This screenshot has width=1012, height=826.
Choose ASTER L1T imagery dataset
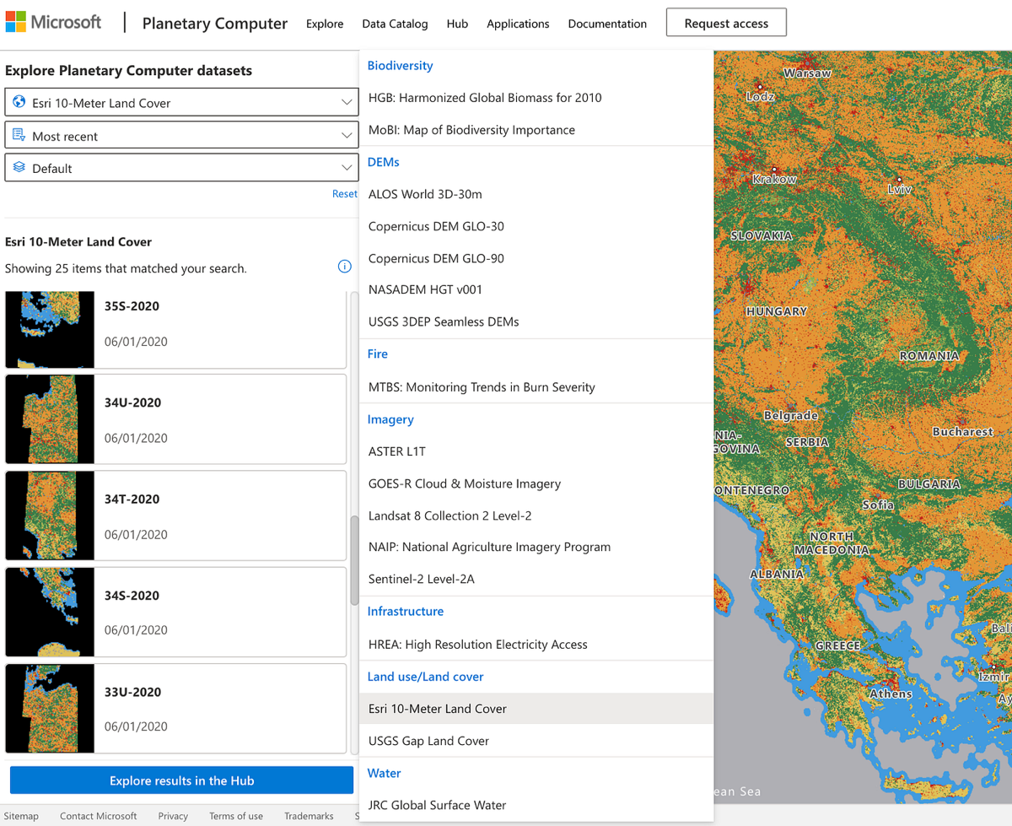[x=536, y=451]
